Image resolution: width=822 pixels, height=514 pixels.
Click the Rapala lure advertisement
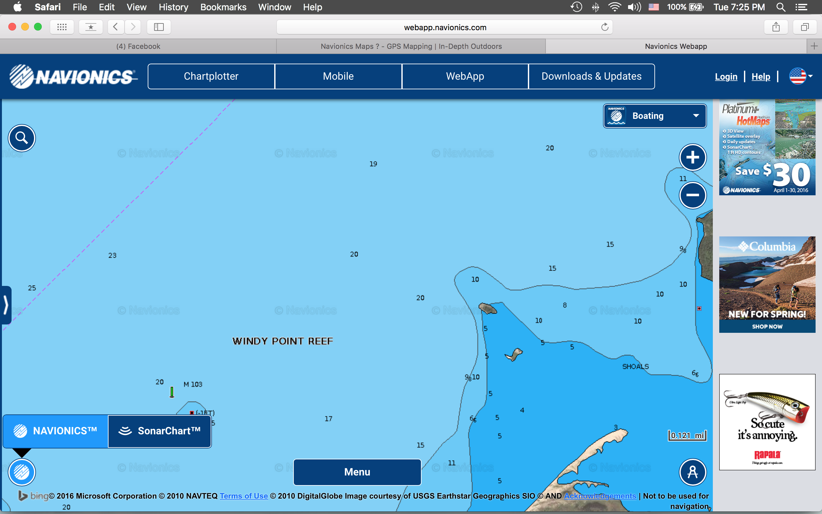point(767,422)
